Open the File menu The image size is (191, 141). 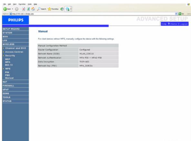[5, 4]
